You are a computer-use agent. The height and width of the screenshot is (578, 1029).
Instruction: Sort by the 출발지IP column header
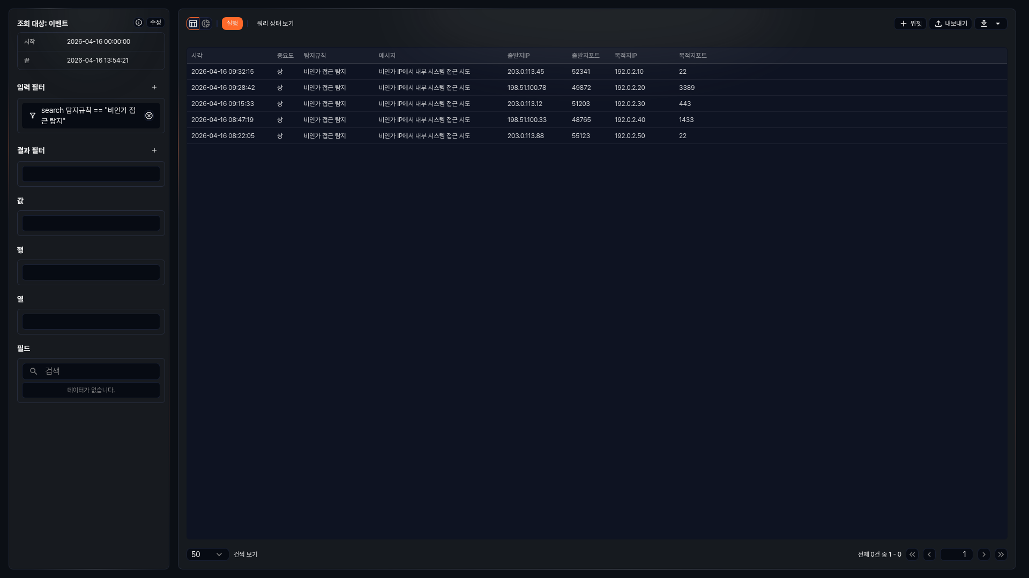[518, 56]
